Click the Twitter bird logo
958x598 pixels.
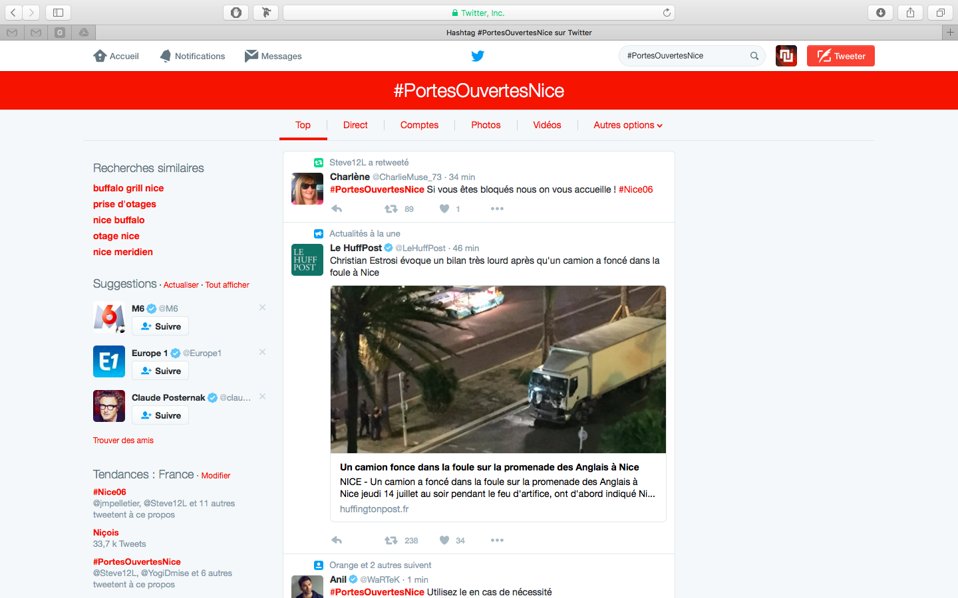pyautogui.click(x=478, y=56)
